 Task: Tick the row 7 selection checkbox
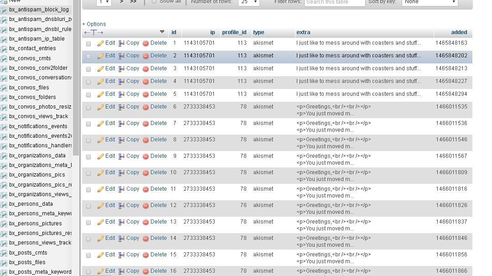pyautogui.click(x=88, y=124)
